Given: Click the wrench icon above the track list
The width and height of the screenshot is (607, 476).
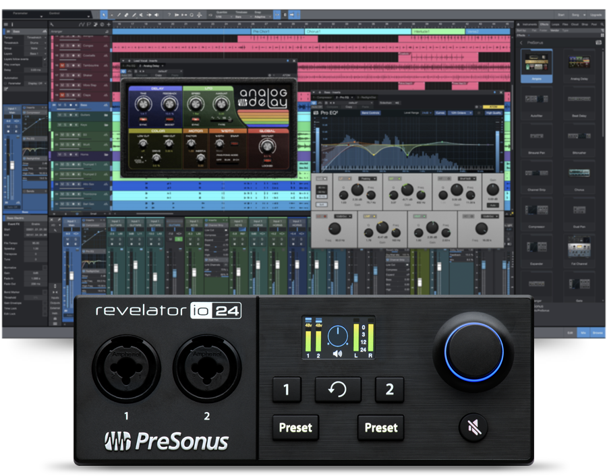Looking at the screenshot, I should (51, 24).
